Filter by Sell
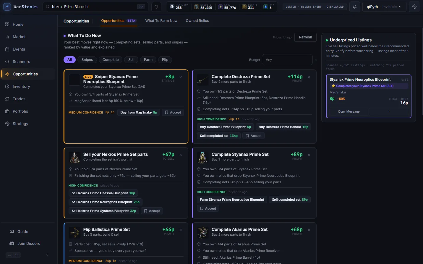Viewport: 423px width, 264px height. pos(131,60)
